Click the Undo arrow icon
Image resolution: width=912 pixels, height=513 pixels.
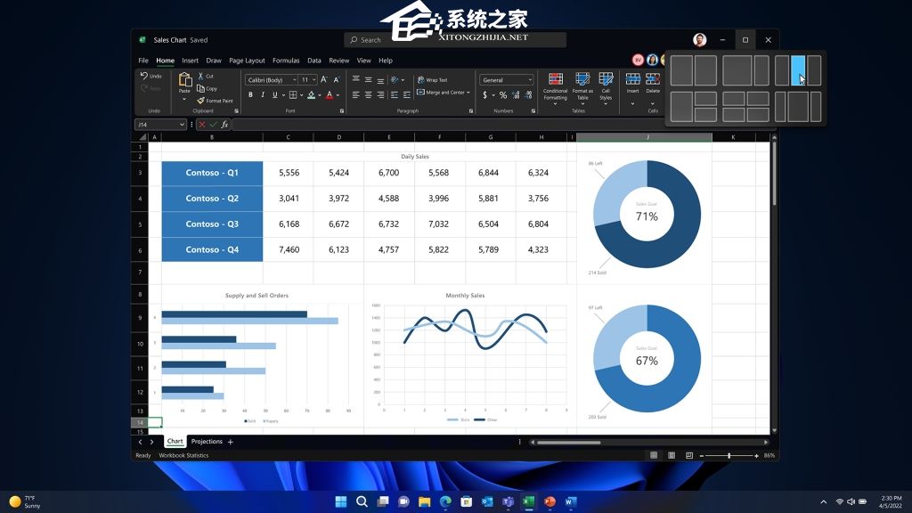coord(144,76)
